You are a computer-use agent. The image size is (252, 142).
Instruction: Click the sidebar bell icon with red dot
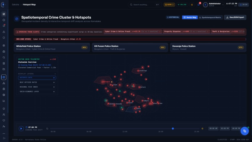[x=4, y=26]
